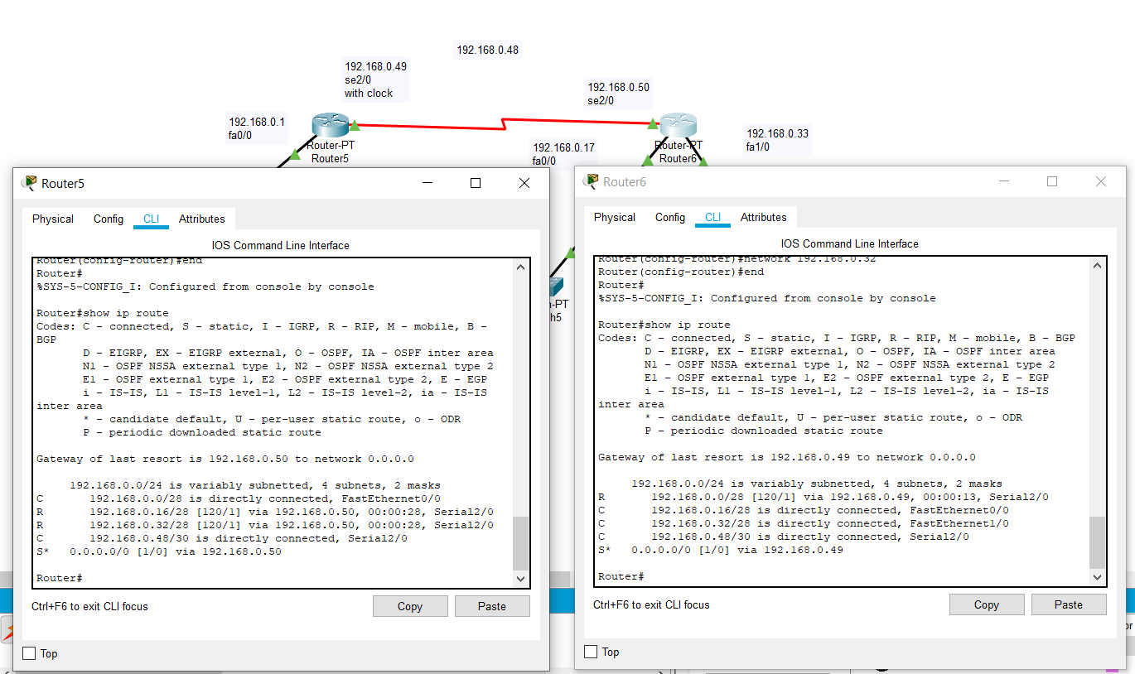The height and width of the screenshot is (674, 1135).
Task: Click the 192.168.0.1 fa0/0 label
Action: (x=257, y=128)
